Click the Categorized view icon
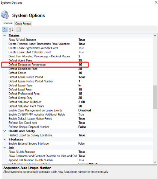This screenshot has height=179, width=158. (5, 30)
